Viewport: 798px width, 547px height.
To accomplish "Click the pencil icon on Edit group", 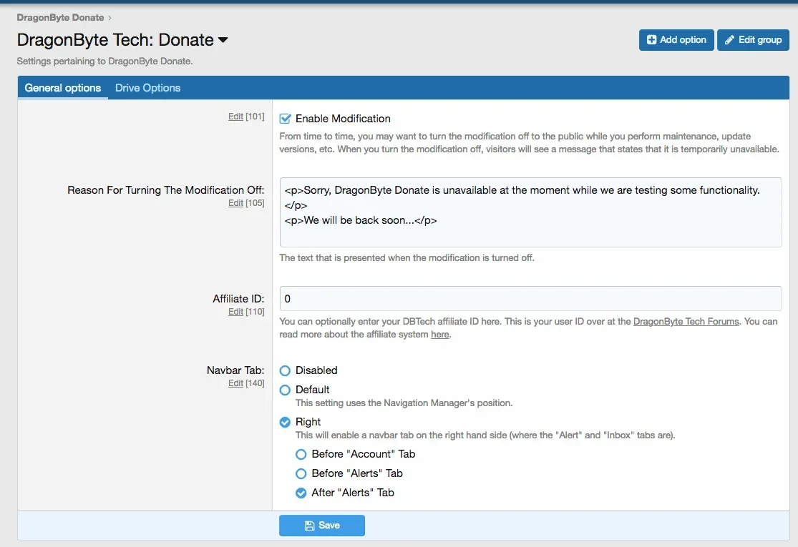I will click(x=729, y=39).
